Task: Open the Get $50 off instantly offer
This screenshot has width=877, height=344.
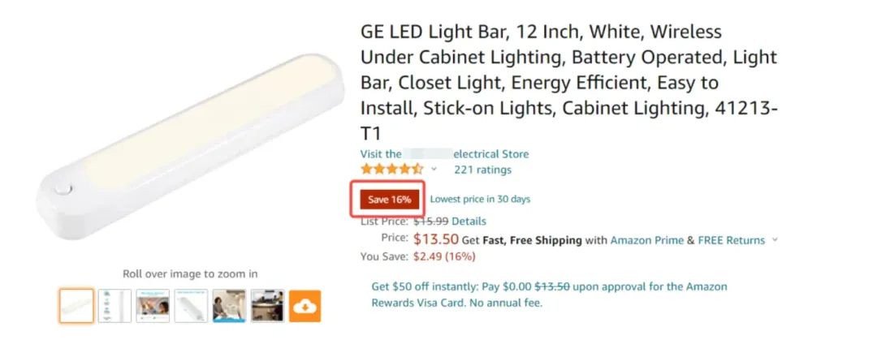Action: [549, 295]
